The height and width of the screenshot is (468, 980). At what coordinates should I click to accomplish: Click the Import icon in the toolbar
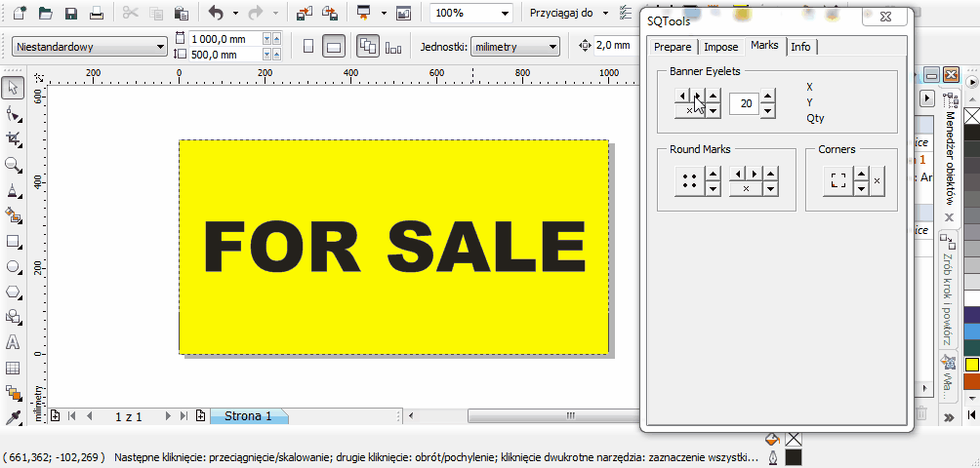tap(305, 13)
